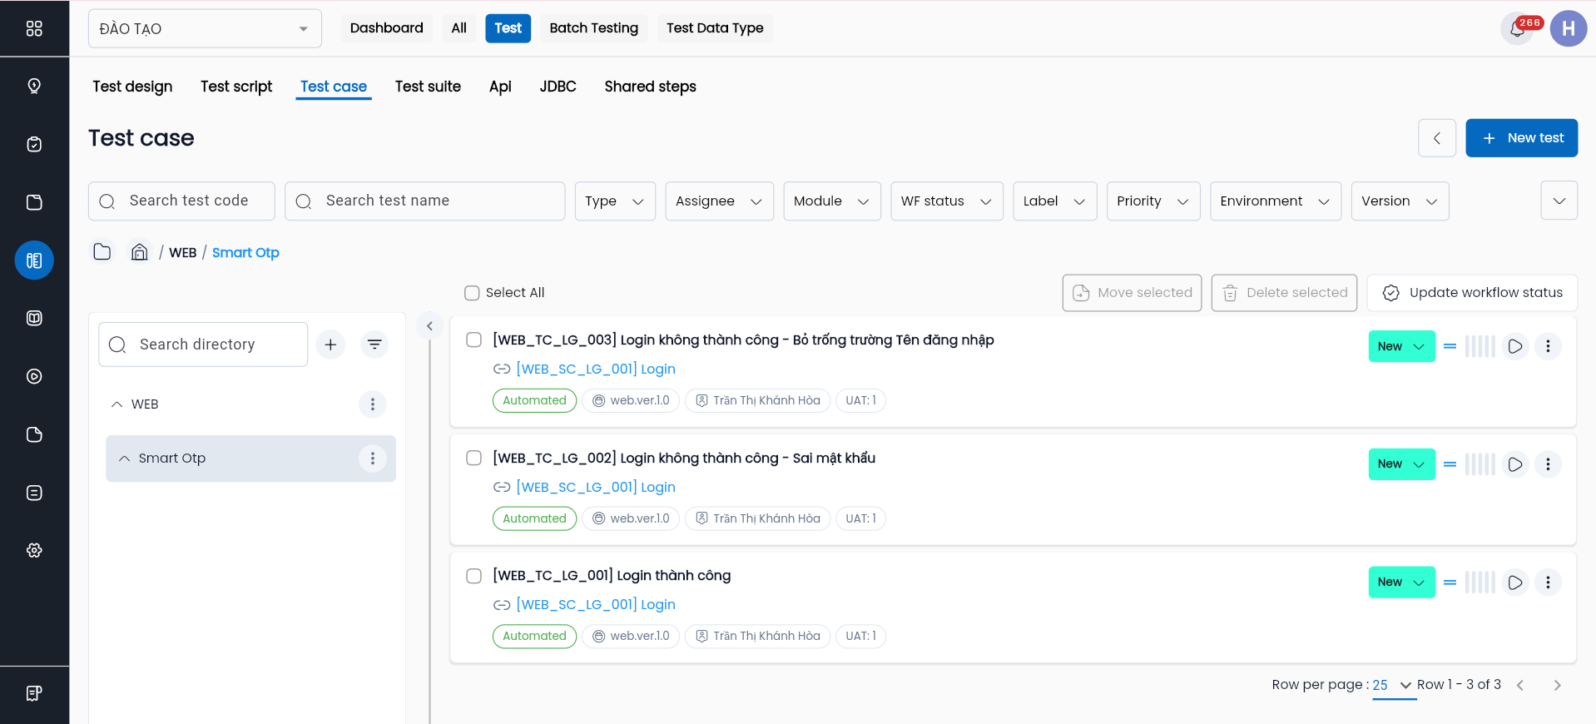Open the WEB_SC_LG_001 Login link of LG_002

tap(595, 487)
